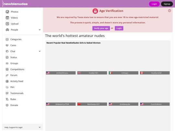The width and height of the screenshot is (175, 131).
Task: Click the Signup button in header
Action: pos(167,4)
